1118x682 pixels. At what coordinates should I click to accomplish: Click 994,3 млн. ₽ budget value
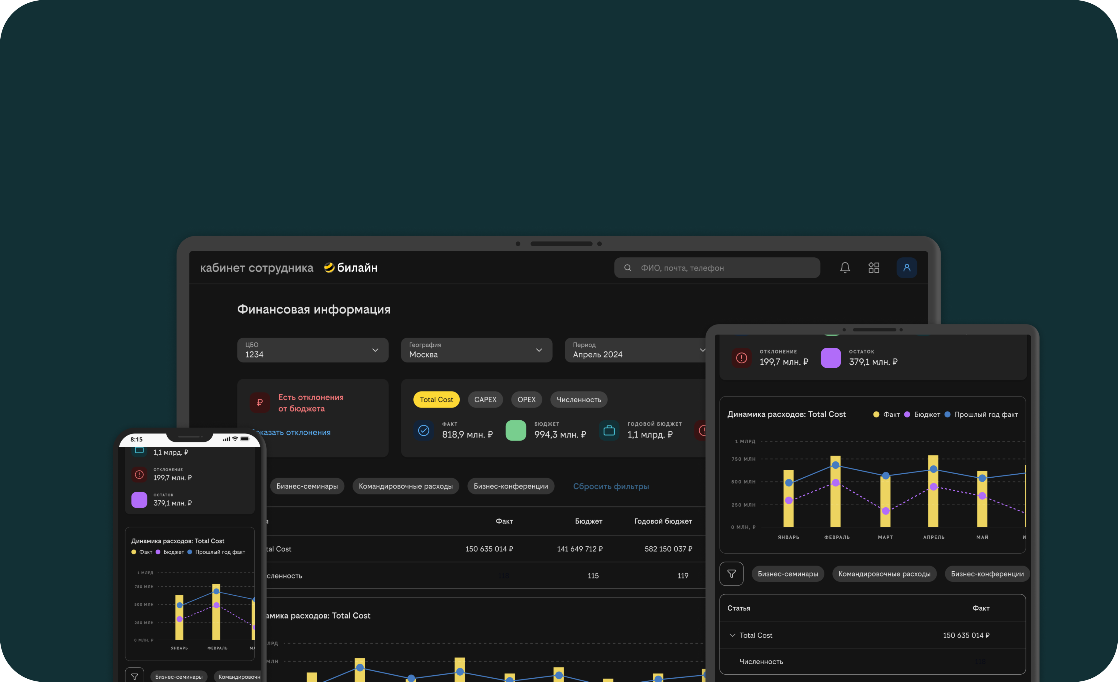tap(560, 434)
